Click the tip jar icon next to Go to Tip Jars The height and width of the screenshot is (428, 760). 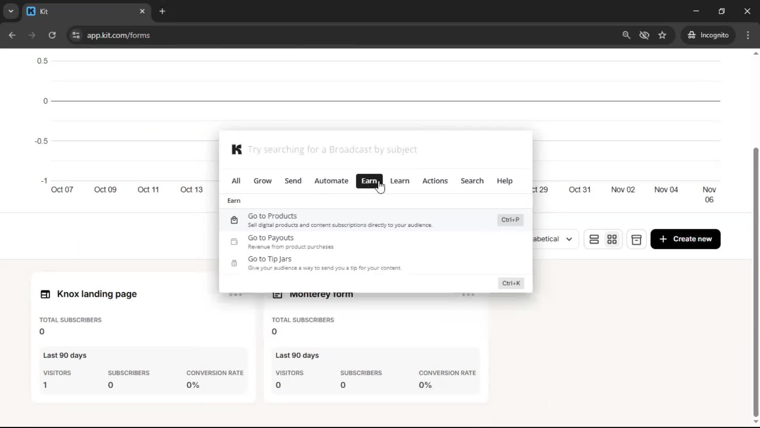[x=234, y=263]
